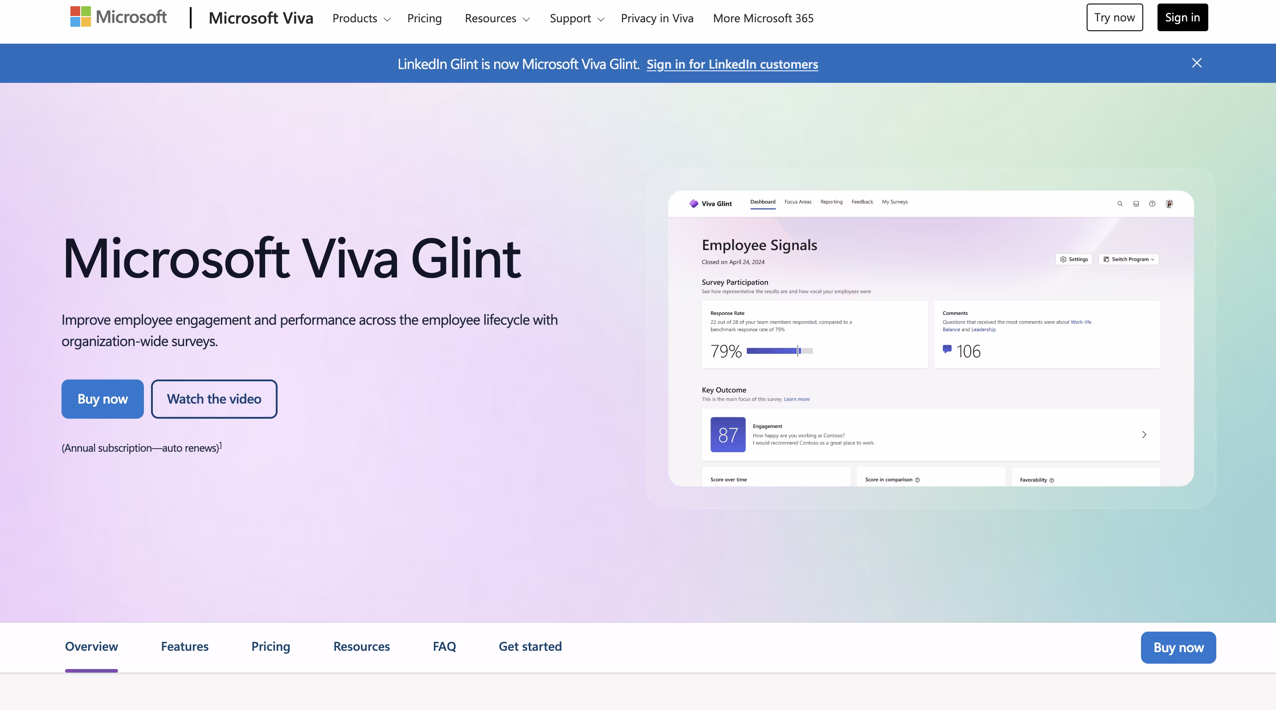The image size is (1276, 710).
Task: Click the help question mark icon in dashboard
Action: [x=1152, y=204]
